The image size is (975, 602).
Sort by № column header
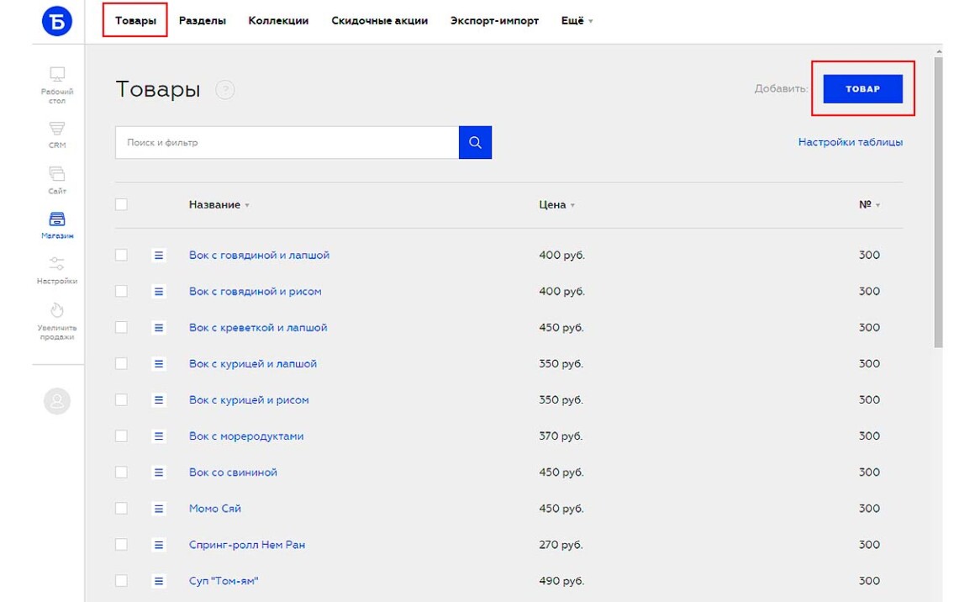869,204
